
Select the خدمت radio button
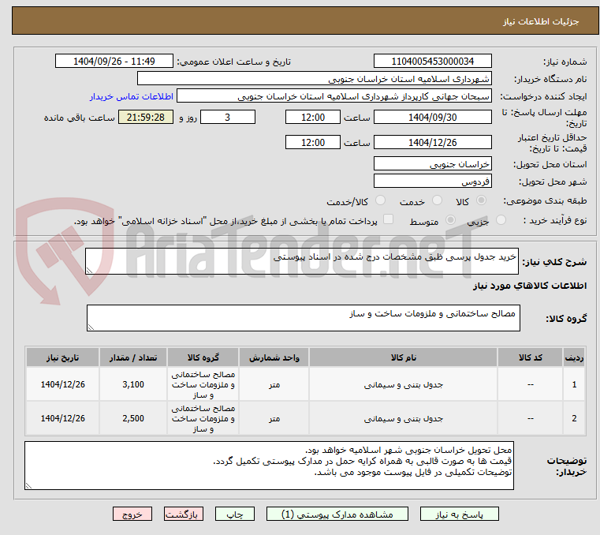point(437,200)
